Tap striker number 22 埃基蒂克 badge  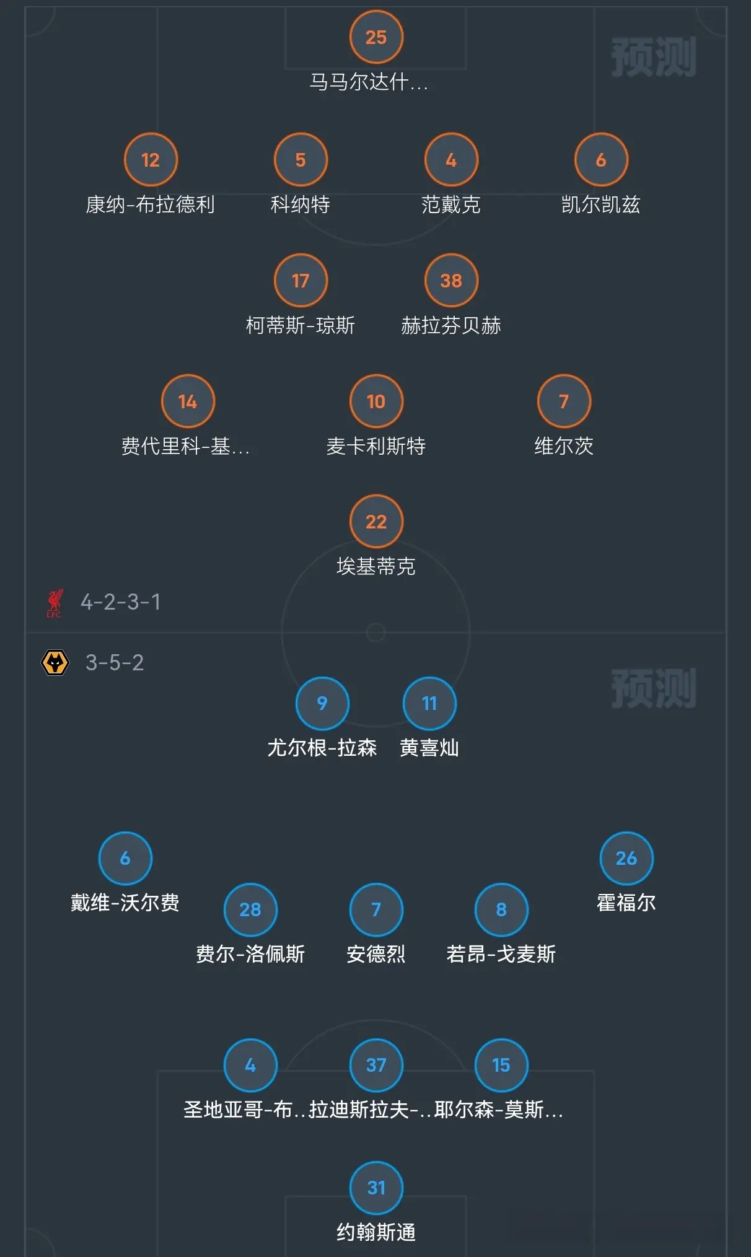(376, 522)
